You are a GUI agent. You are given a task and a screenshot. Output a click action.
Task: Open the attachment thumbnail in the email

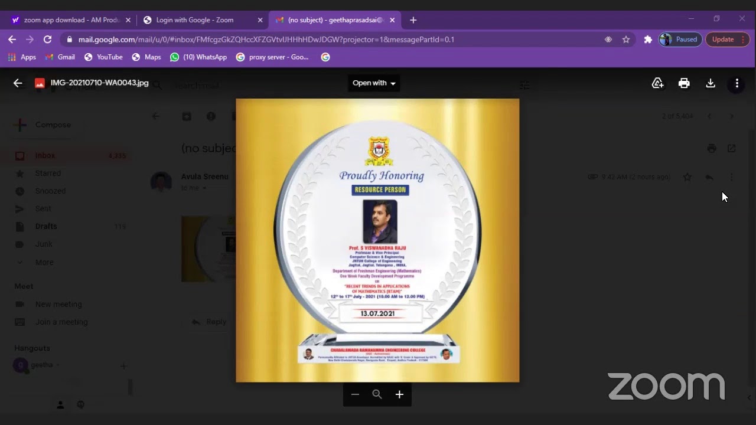(x=208, y=249)
